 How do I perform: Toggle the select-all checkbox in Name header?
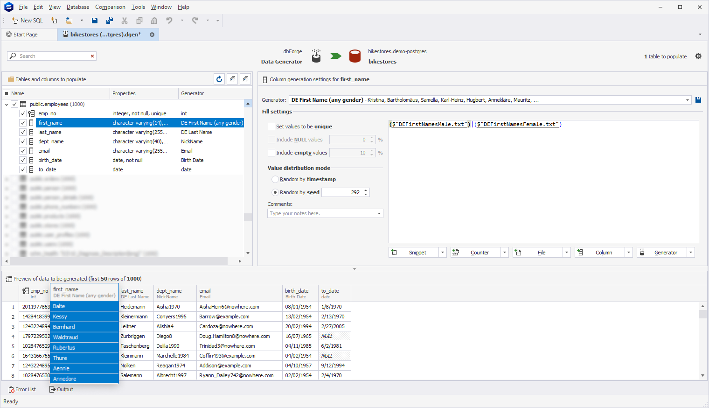(7, 93)
